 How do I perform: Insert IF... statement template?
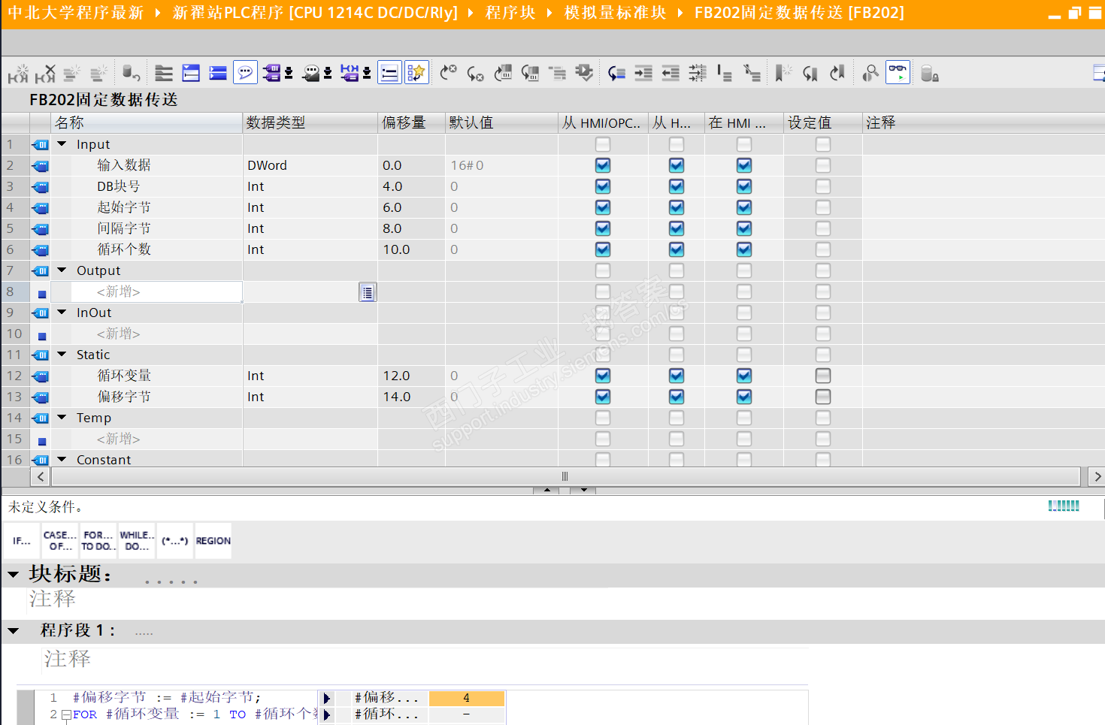click(22, 541)
